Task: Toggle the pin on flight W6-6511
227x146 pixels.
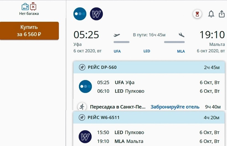Action: [x=82, y=118]
